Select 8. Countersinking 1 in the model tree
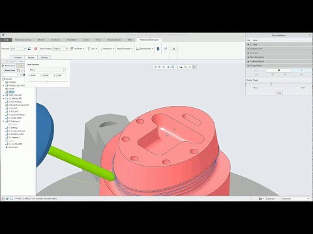 pos(17,131)
